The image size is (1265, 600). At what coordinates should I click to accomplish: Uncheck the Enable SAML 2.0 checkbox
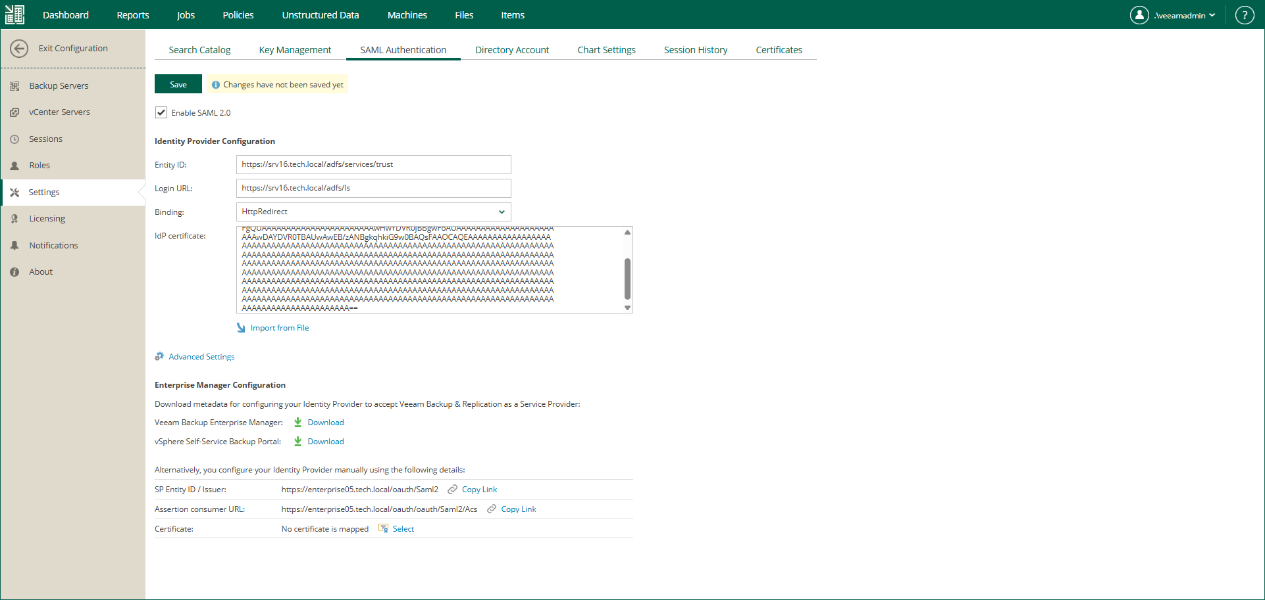(x=161, y=112)
